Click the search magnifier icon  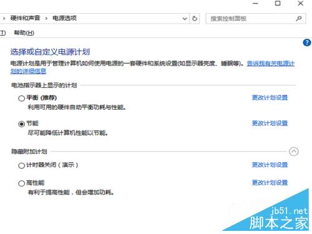299,19
